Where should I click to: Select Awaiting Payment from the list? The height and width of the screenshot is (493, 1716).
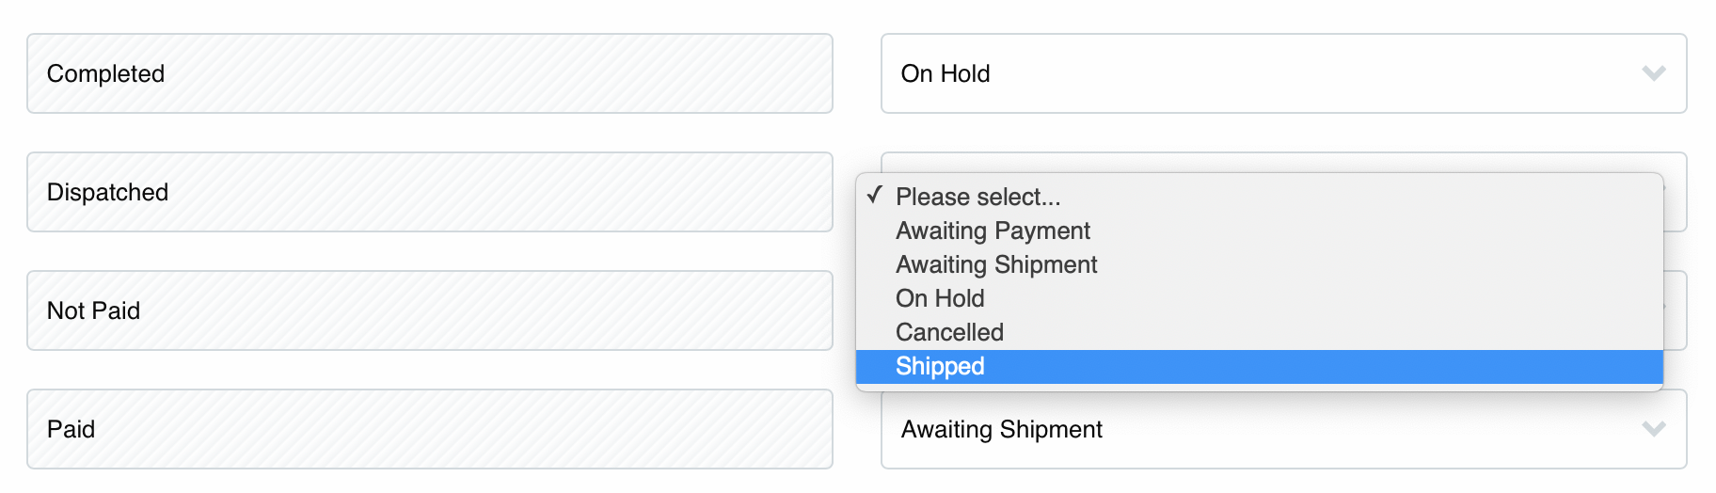coord(993,231)
